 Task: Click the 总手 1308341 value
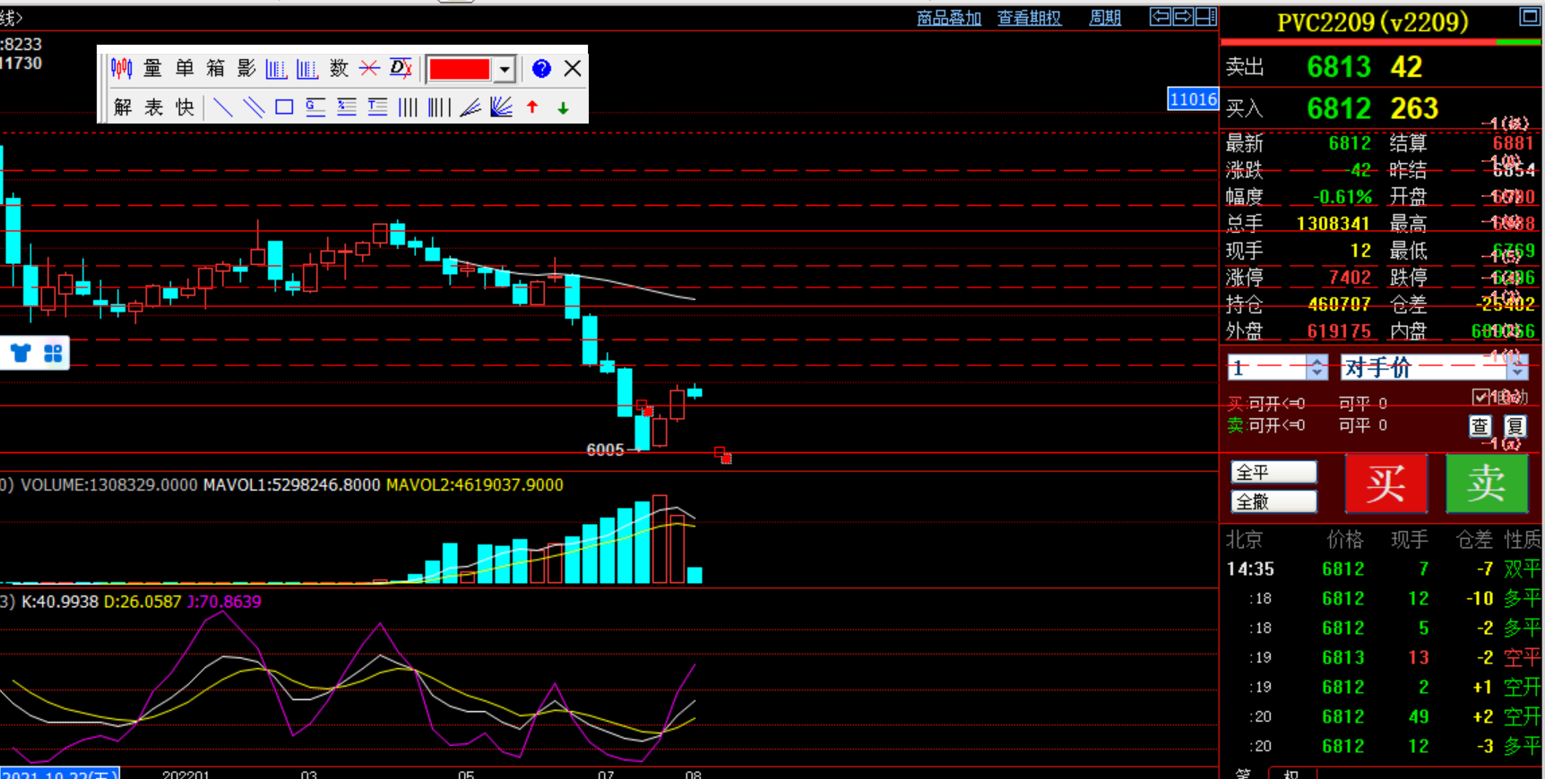click(x=1333, y=223)
